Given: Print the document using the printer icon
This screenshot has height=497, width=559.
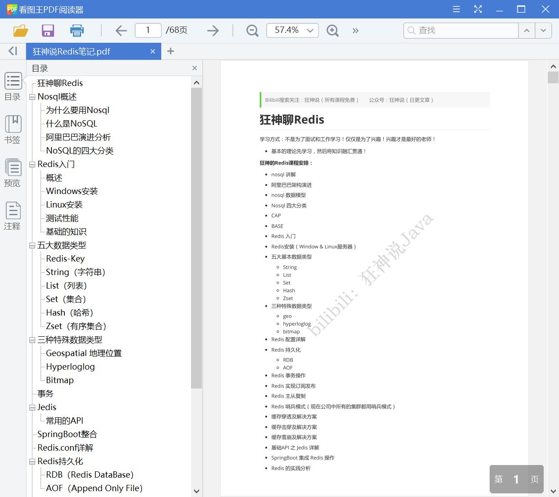Looking at the screenshot, I should click(x=77, y=30).
